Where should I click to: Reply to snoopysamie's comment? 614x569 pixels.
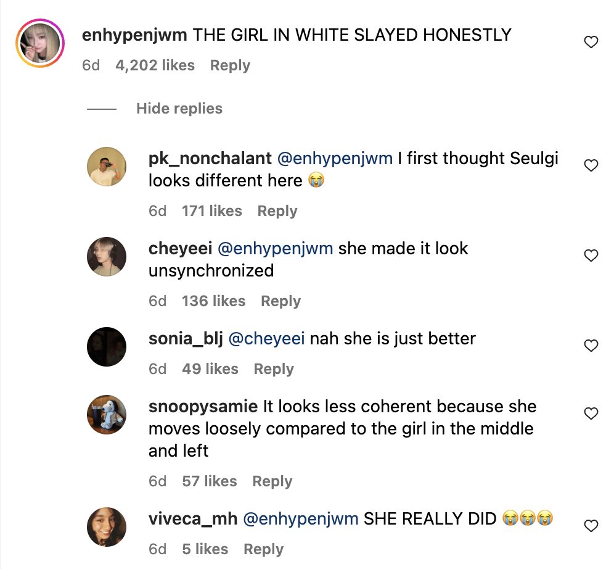coord(272,481)
